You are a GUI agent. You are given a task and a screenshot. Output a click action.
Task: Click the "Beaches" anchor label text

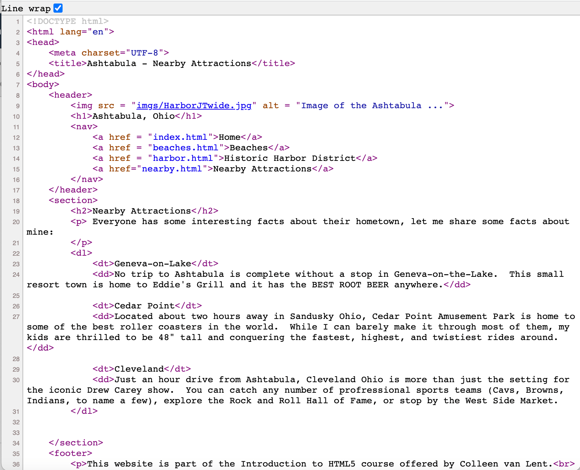coord(249,148)
